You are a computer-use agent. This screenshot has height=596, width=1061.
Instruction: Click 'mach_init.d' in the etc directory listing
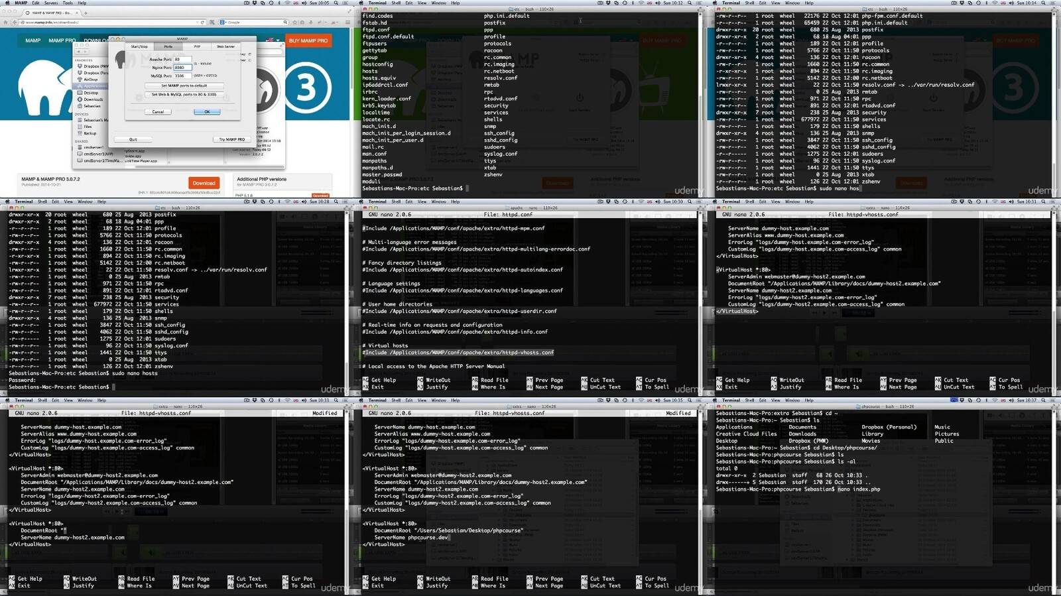point(379,126)
